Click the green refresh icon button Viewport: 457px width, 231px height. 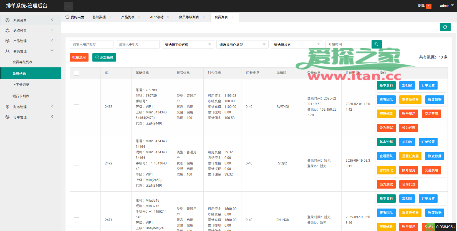click(445, 27)
